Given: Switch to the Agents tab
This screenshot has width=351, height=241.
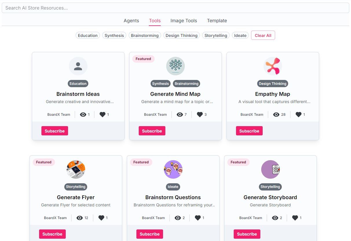Looking at the screenshot, I should pyautogui.click(x=131, y=21).
